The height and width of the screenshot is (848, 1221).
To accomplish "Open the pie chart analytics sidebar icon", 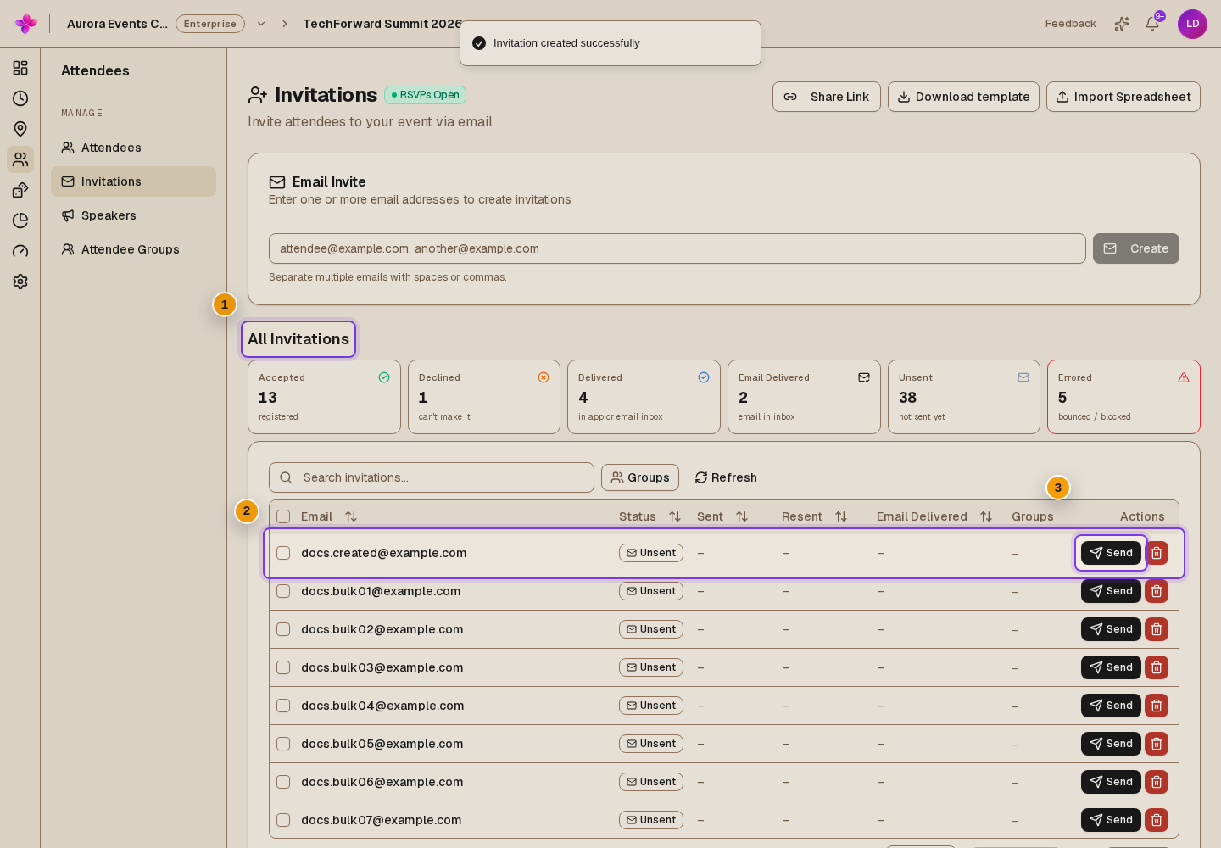I will tap(20, 220).
